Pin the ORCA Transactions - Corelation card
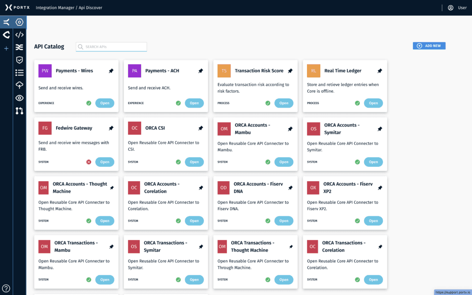Image resolution: width=472 pixels, height=295 pixels. click(380, 247)
